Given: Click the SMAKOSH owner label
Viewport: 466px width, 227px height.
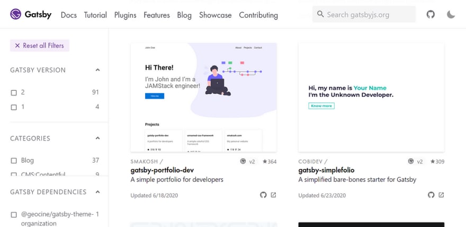Looking at the screenshot, I should pos(144,162).
